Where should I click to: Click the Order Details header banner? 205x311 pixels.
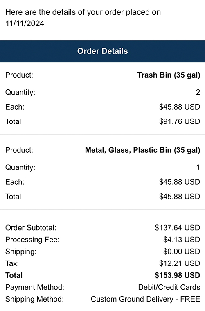[x=102, y=51]
